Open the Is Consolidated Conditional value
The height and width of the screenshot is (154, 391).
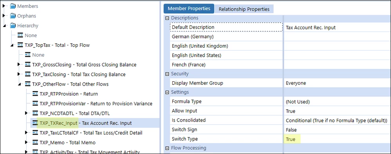click(x=337, y=120)
